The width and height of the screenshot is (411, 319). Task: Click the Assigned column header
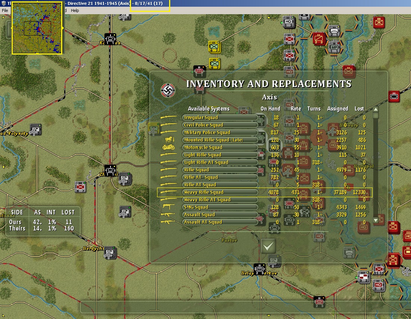337,109
